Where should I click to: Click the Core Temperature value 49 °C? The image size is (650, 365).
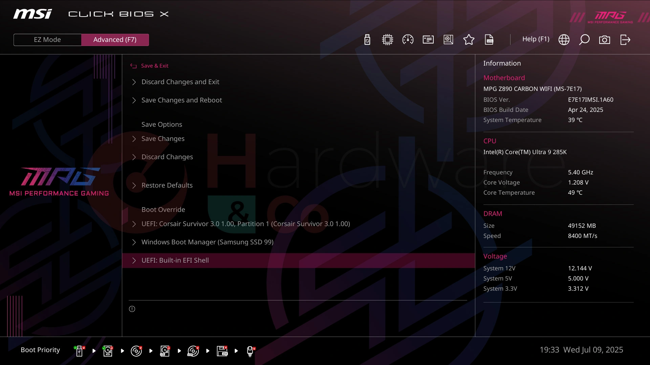[575, 193]
